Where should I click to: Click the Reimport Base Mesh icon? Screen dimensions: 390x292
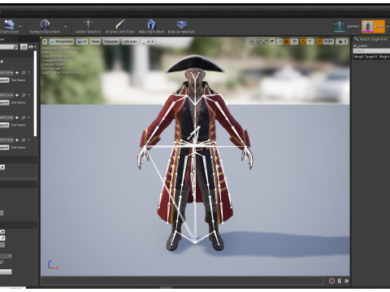pyautogui.click(x=45, y=24)
